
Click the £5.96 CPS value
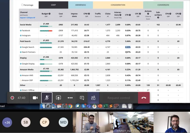coord(178,25)
